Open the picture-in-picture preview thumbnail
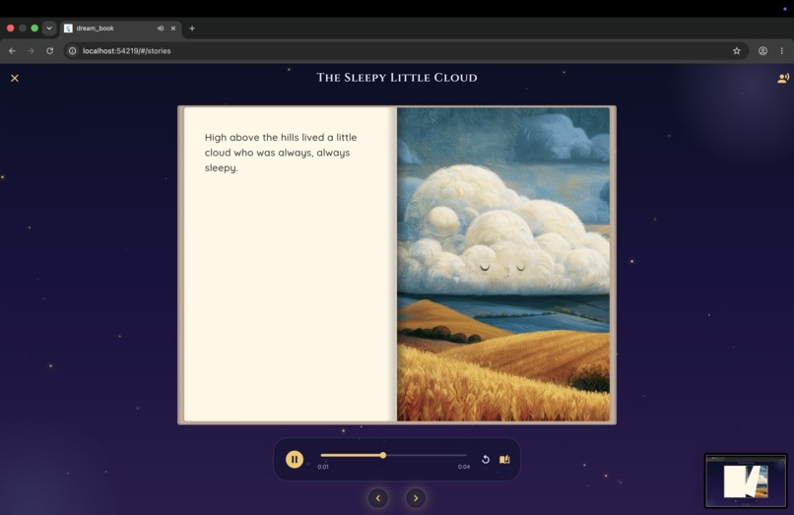 coord(746,481)
